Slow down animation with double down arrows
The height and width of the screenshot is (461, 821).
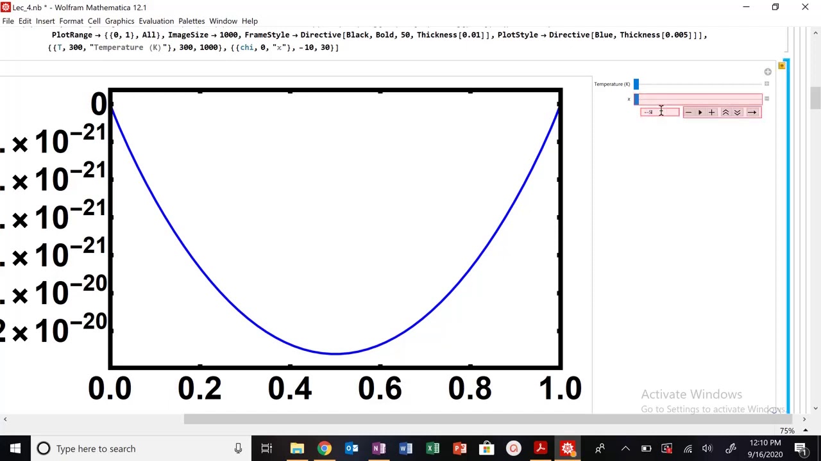point(737,112)
